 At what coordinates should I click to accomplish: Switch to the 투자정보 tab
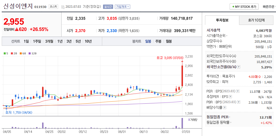(222, 20)
